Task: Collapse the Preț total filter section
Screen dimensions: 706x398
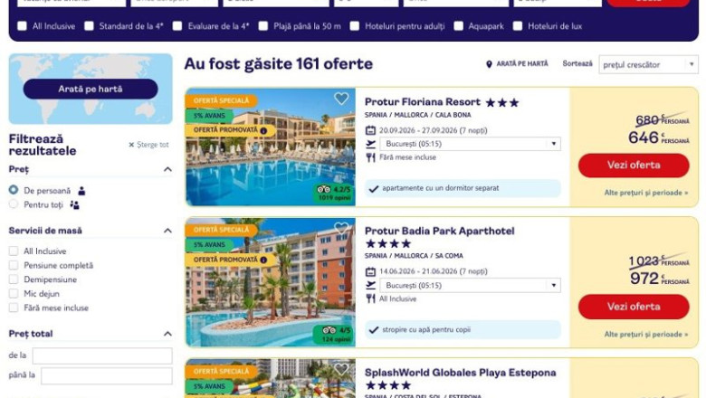Action: (167, 334)
